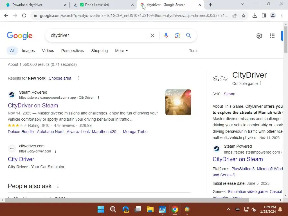Open new browser tab
This screenshot has width=288, height=216.
pos(210,5)
